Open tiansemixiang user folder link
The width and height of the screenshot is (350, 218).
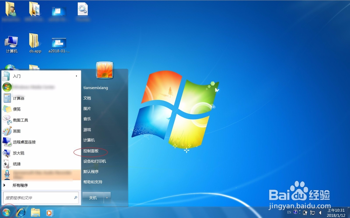(x=96, y=88)
